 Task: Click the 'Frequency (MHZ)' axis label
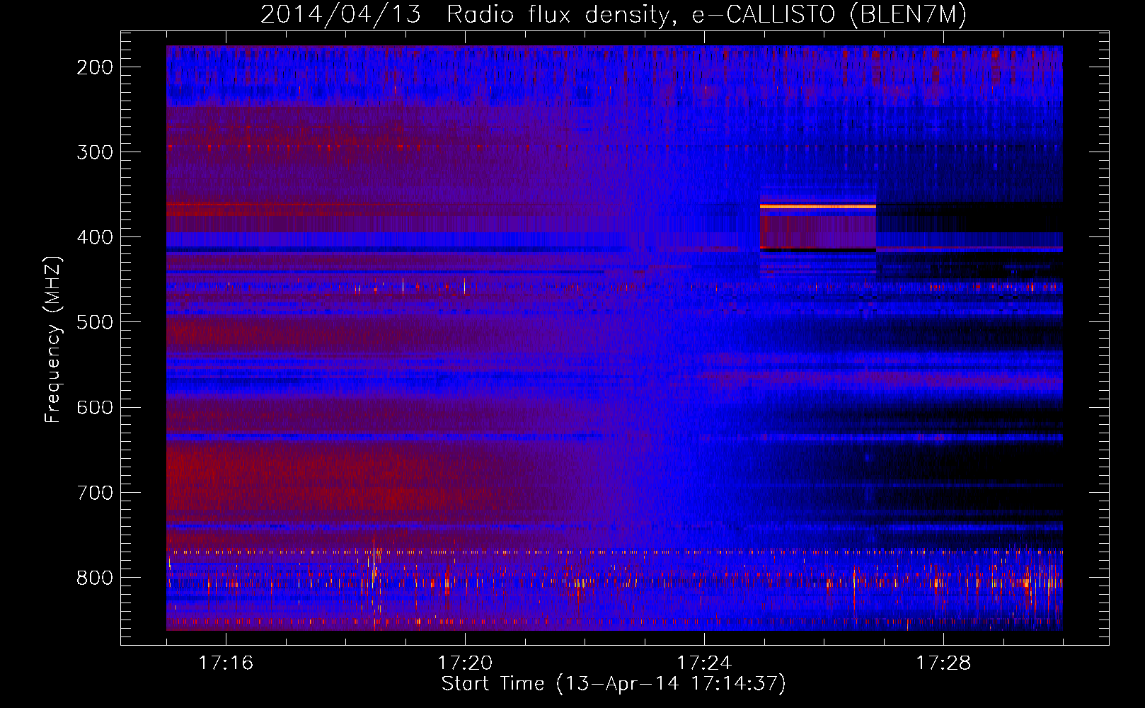54,339
